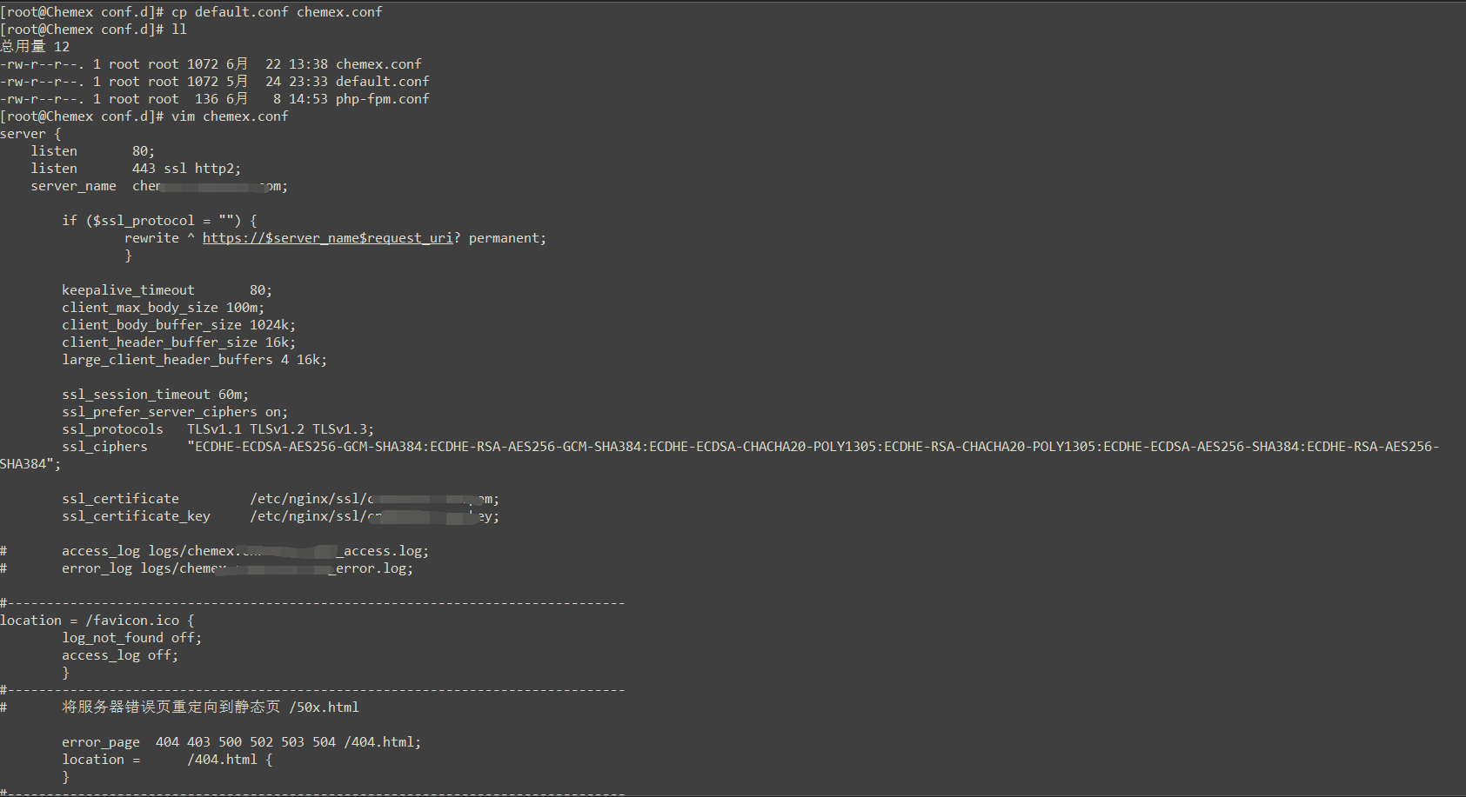Image resolution: width=1466 pixels, height=797 pixels.
Task: Click the 'client_header_buffer_size 16k;' line
Action: (x=178, y=342)
